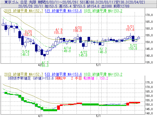Click the 5/22 150.8 trough label
This screenshot has height=119, width=157.
[133, 47]
